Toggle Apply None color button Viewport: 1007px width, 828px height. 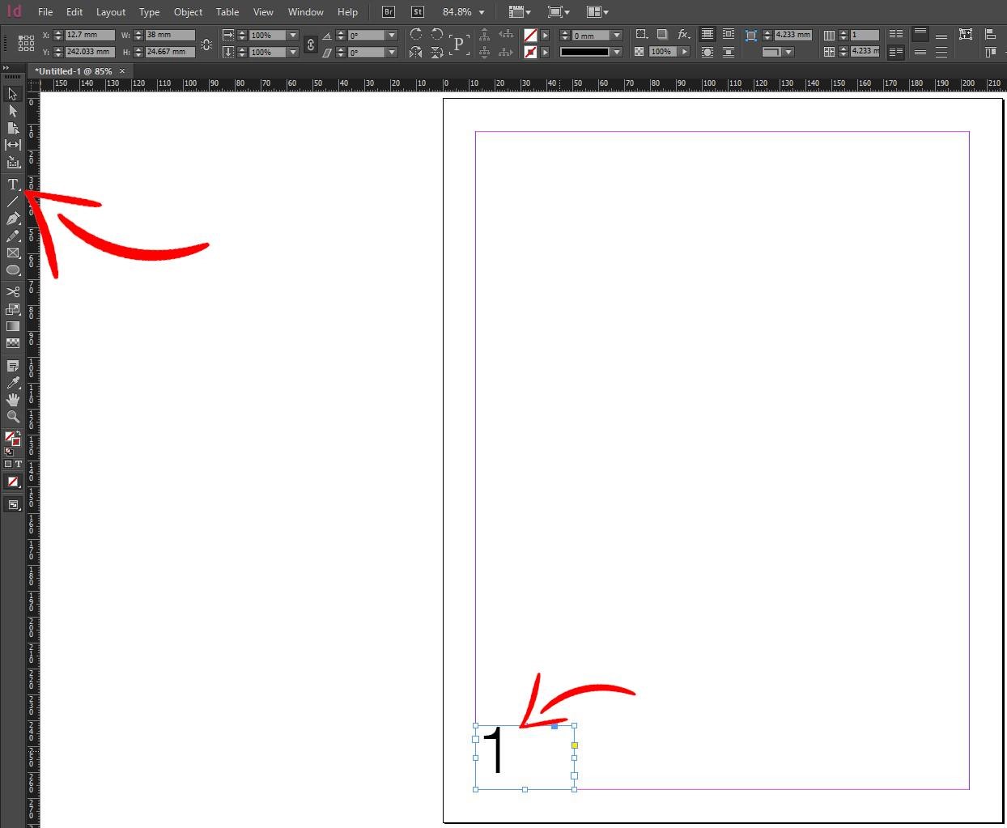click(12, 482)
